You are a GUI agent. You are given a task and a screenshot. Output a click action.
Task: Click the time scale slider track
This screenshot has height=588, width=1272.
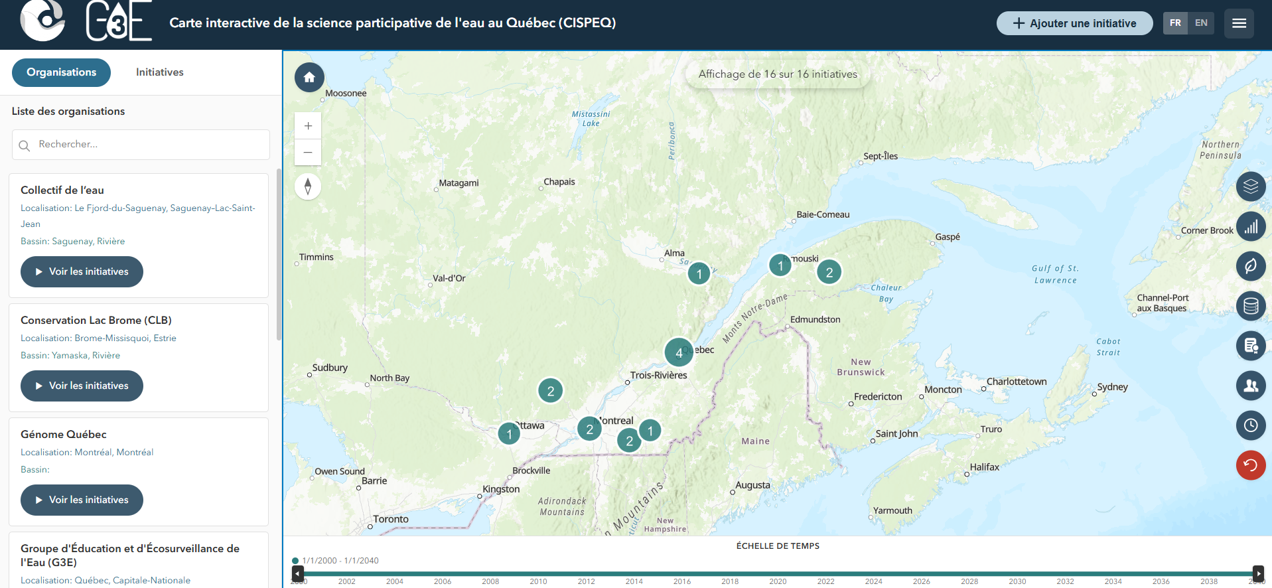[x=778, y=573]
